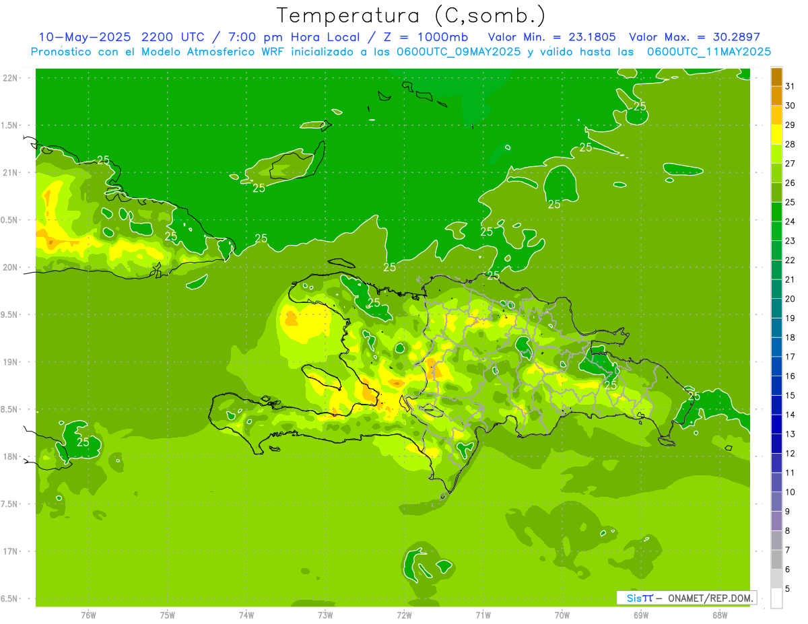The width and height of the screenshot is (808, 624).
Task: Pick the white legend swatch below 5
Action: point(776,598)
